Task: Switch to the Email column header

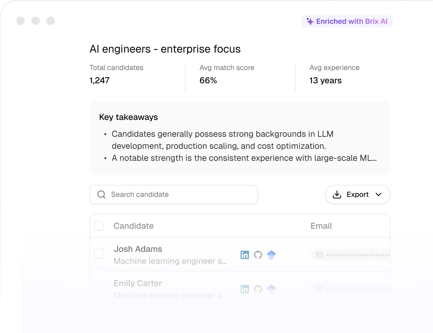Action: click(321, 226)
